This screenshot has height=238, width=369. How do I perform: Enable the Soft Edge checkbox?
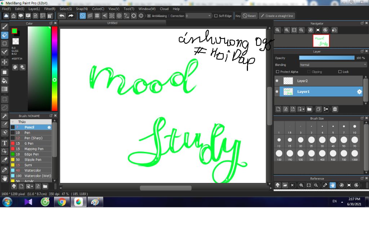[x=216, y=16]
